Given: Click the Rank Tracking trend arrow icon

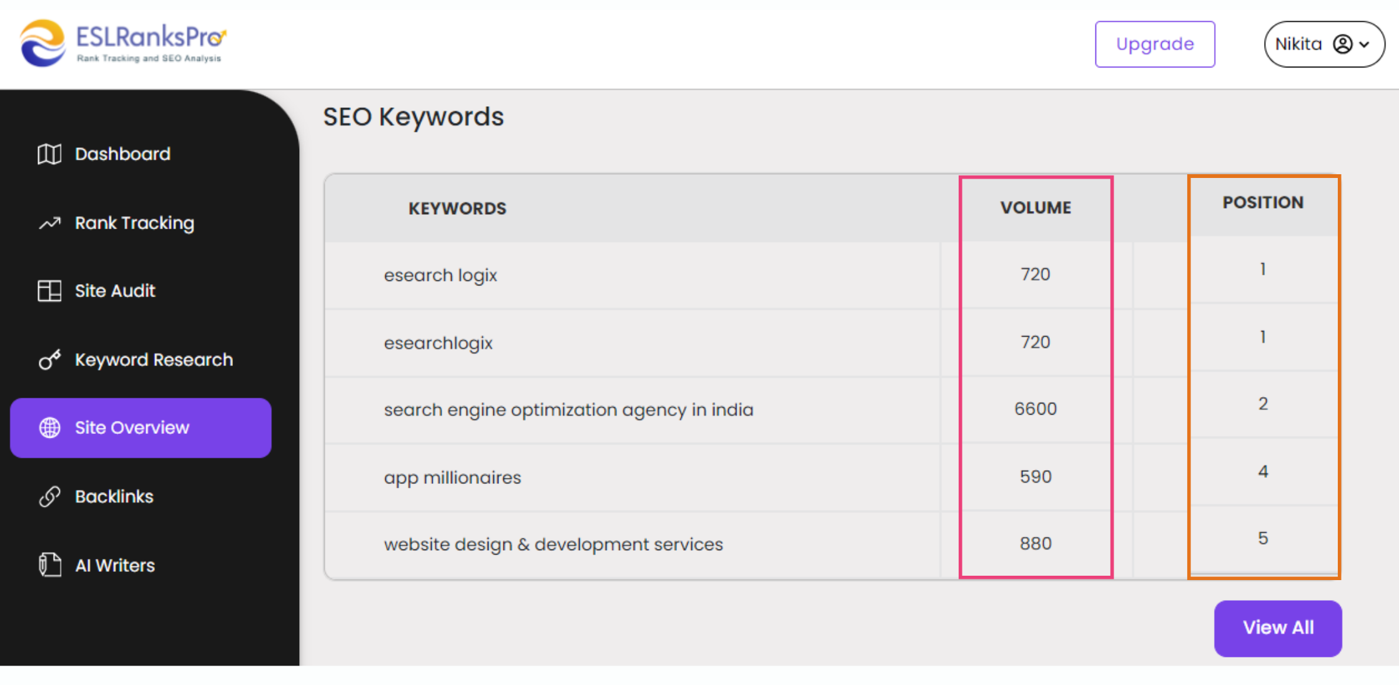Looking at the screenshot, I should [49, 223].
